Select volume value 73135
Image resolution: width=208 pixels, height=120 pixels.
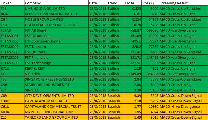click(x=150, y=90)
